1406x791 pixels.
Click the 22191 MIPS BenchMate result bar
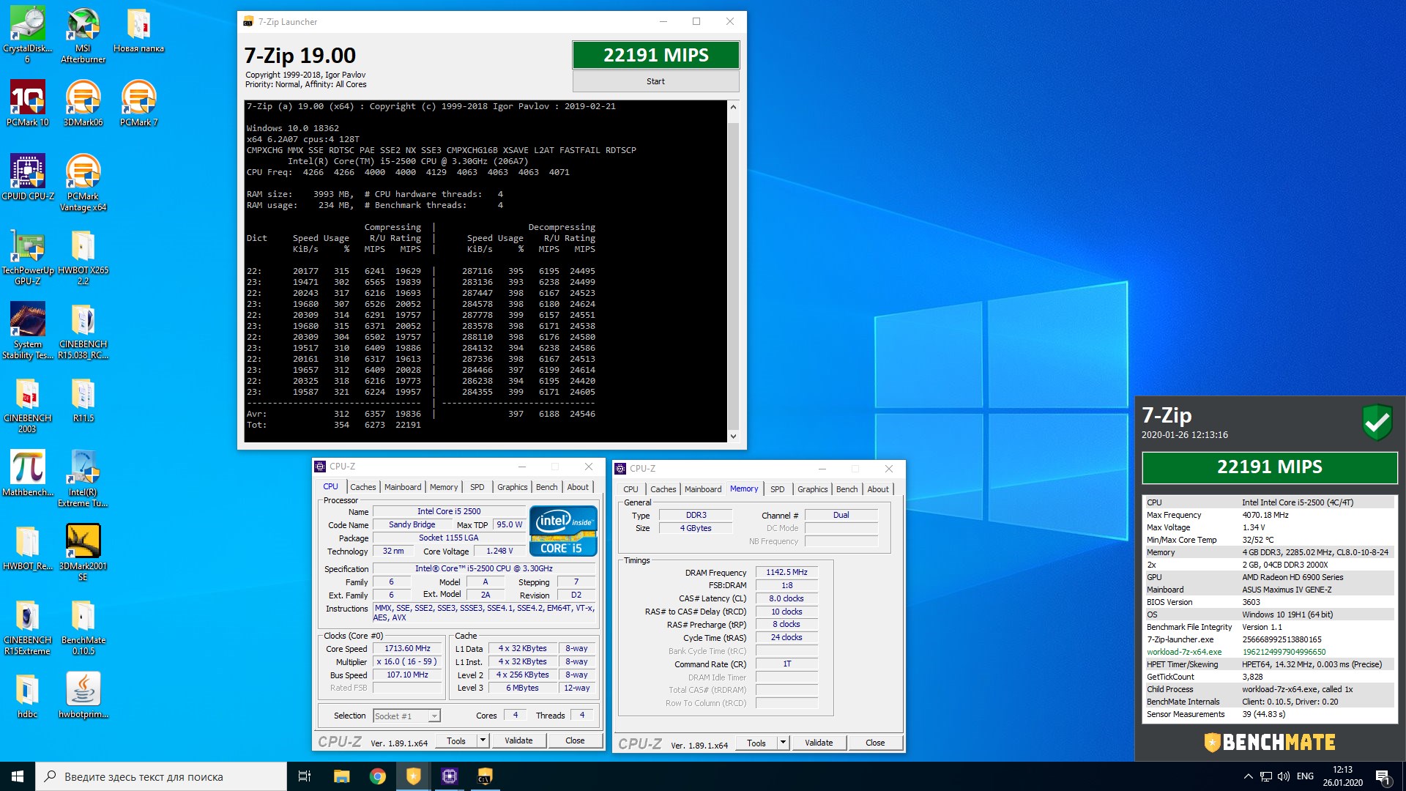click(x=1270, y=467)
